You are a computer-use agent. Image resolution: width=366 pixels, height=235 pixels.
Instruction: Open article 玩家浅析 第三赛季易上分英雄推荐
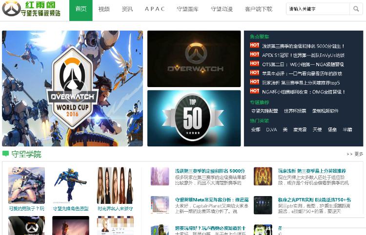pyautogui.click(x=312, y=171)
